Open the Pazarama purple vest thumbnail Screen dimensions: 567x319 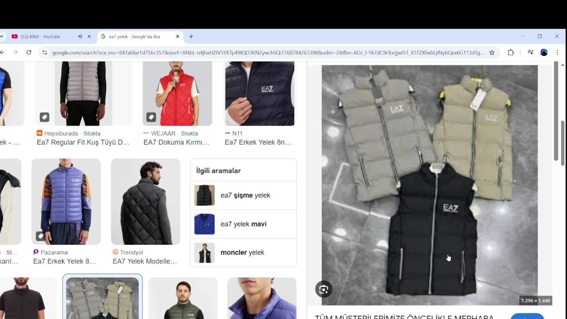pos(66,202)
